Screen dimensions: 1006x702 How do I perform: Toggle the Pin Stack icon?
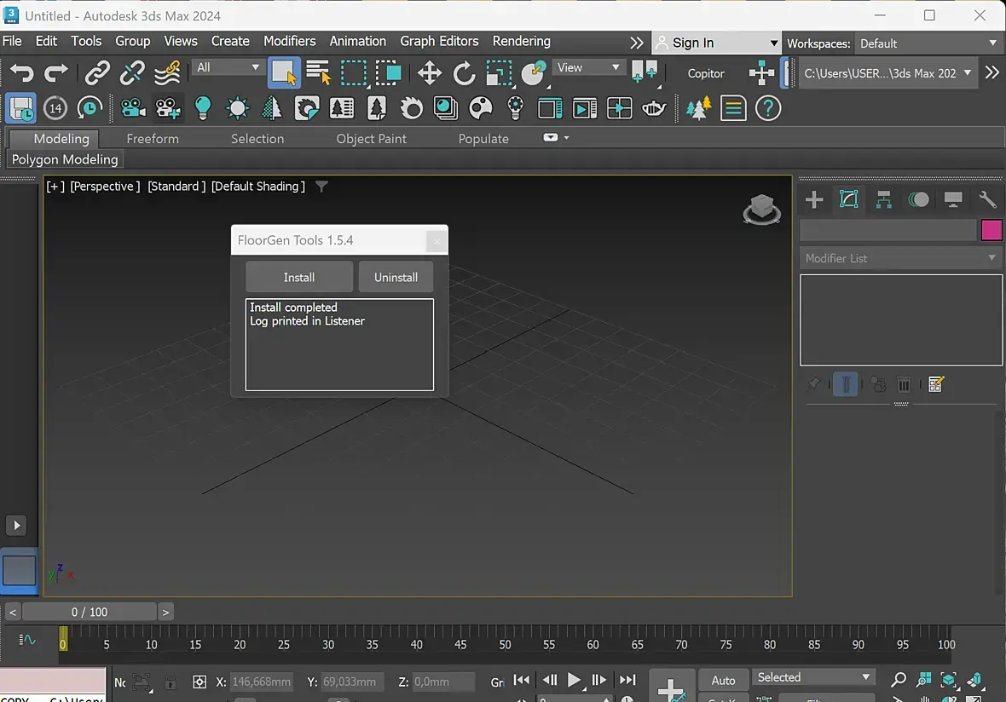pyautogui.click(x=813, y=384)
